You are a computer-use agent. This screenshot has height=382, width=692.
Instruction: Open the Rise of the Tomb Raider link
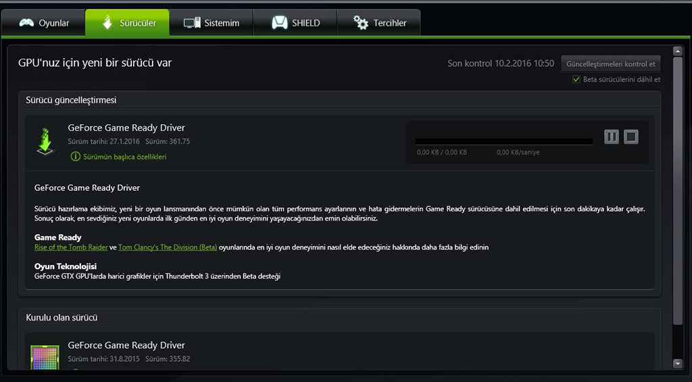click(x=71, y=247)
